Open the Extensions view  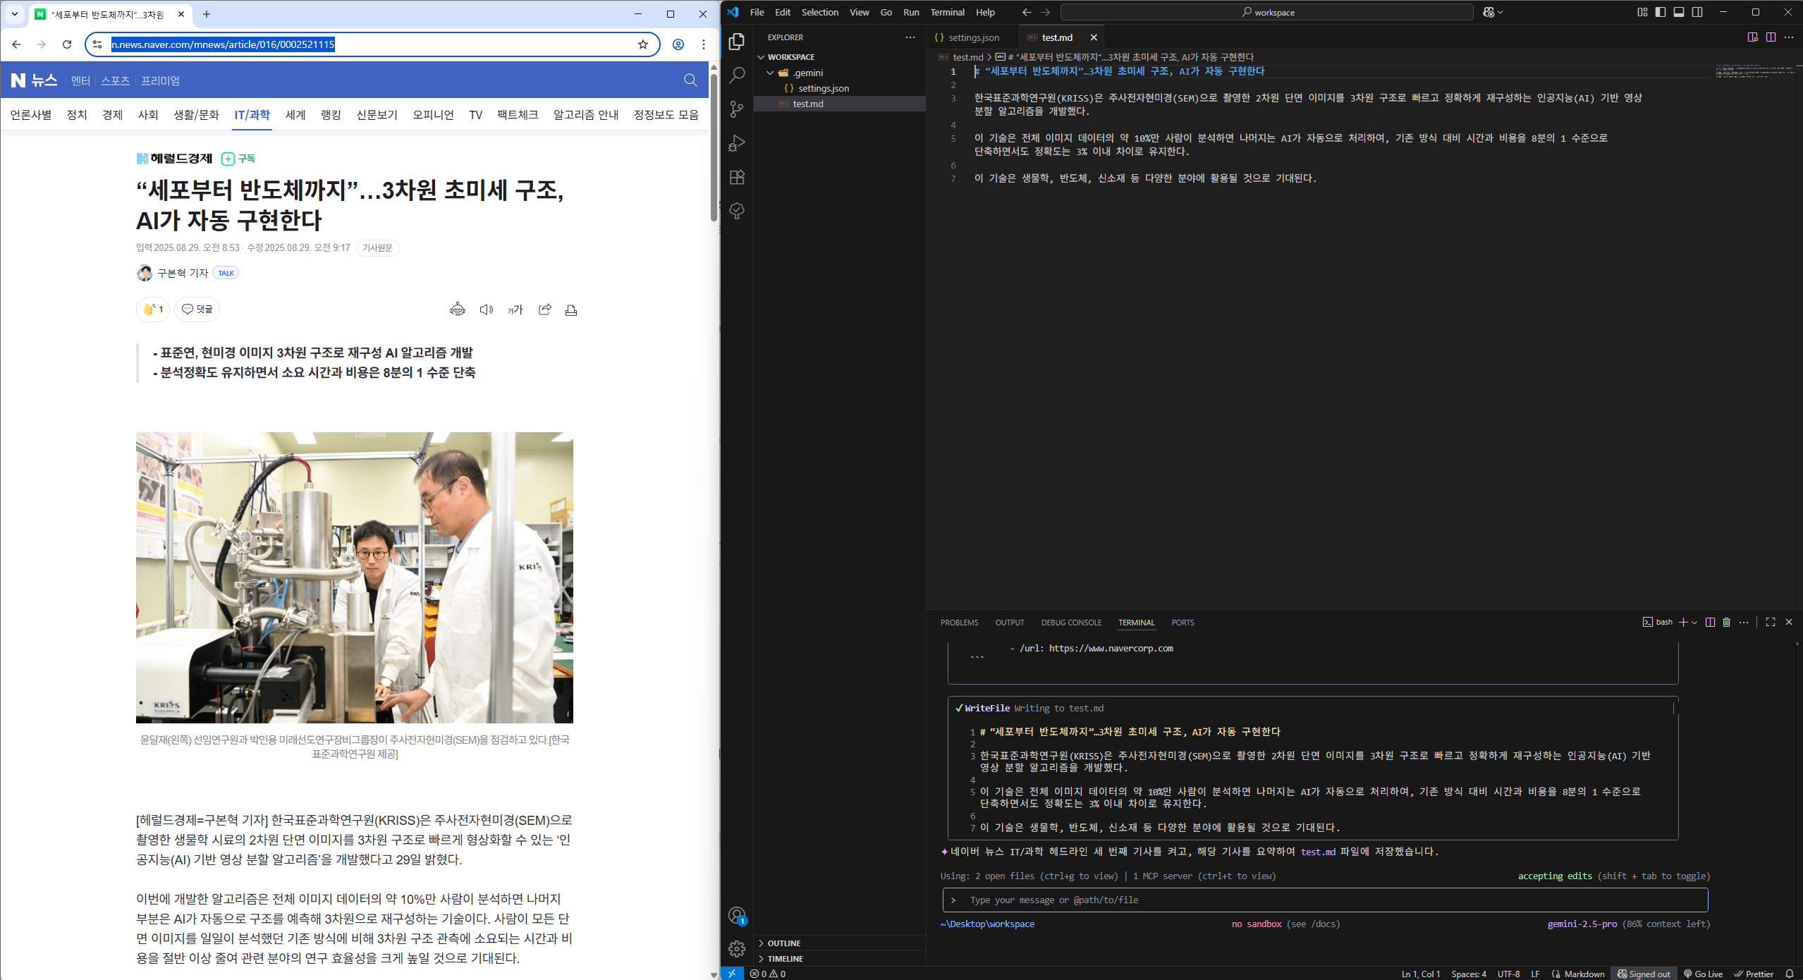point(737,177)
